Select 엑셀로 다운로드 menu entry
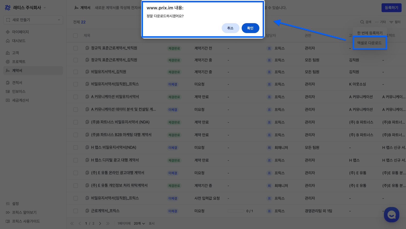Viewport: 406px width, 229px height. tap(369, 43)
